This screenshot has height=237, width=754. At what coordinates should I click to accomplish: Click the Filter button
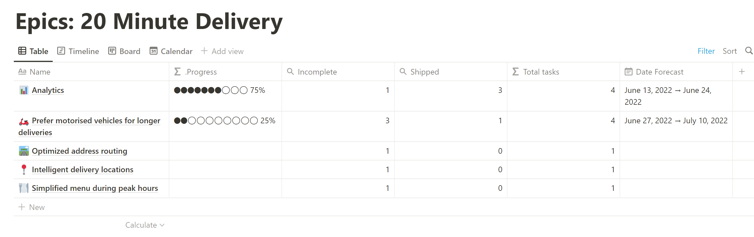tap(706, 52)
